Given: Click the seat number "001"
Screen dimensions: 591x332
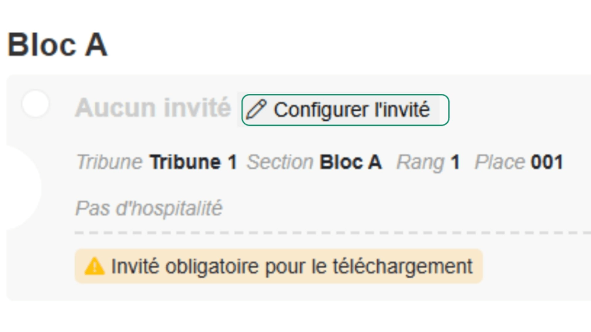Looking at the screenshot, I should coord(547,163).
